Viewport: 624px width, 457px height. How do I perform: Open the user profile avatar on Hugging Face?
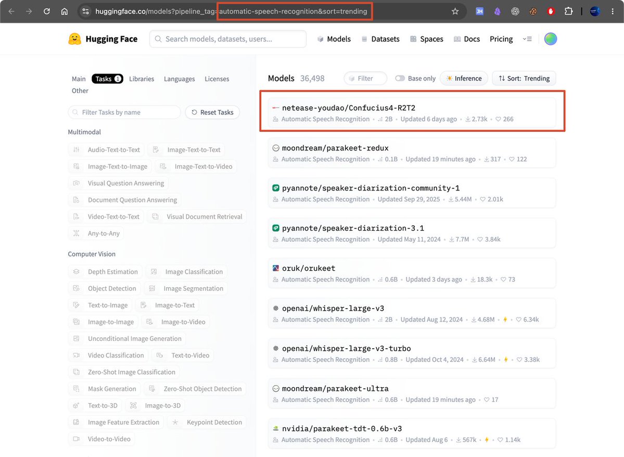pos(551,39)
